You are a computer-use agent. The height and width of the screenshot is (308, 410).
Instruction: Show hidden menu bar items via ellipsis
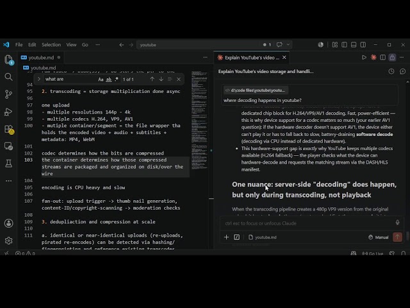[97, 45]
